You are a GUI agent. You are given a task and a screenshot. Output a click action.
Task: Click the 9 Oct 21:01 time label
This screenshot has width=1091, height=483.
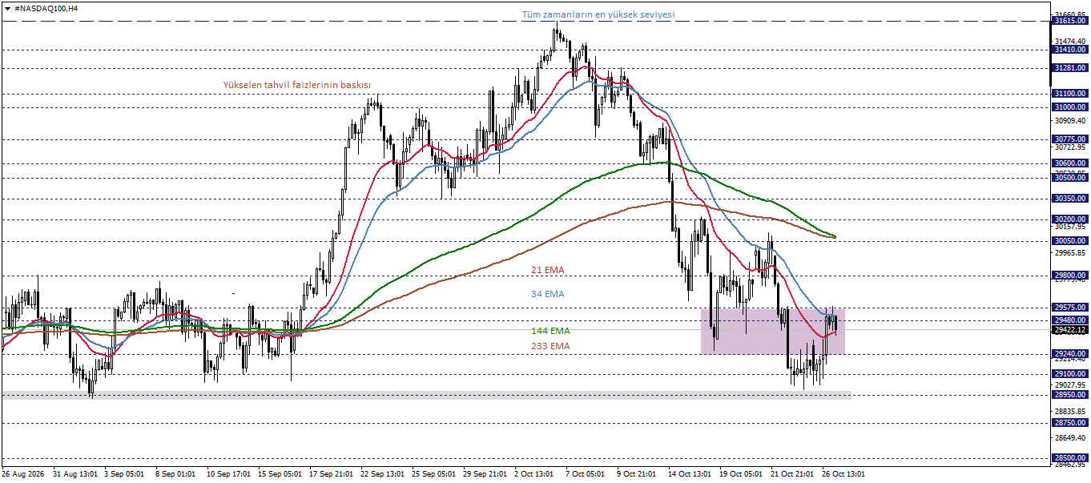[636, 474]
